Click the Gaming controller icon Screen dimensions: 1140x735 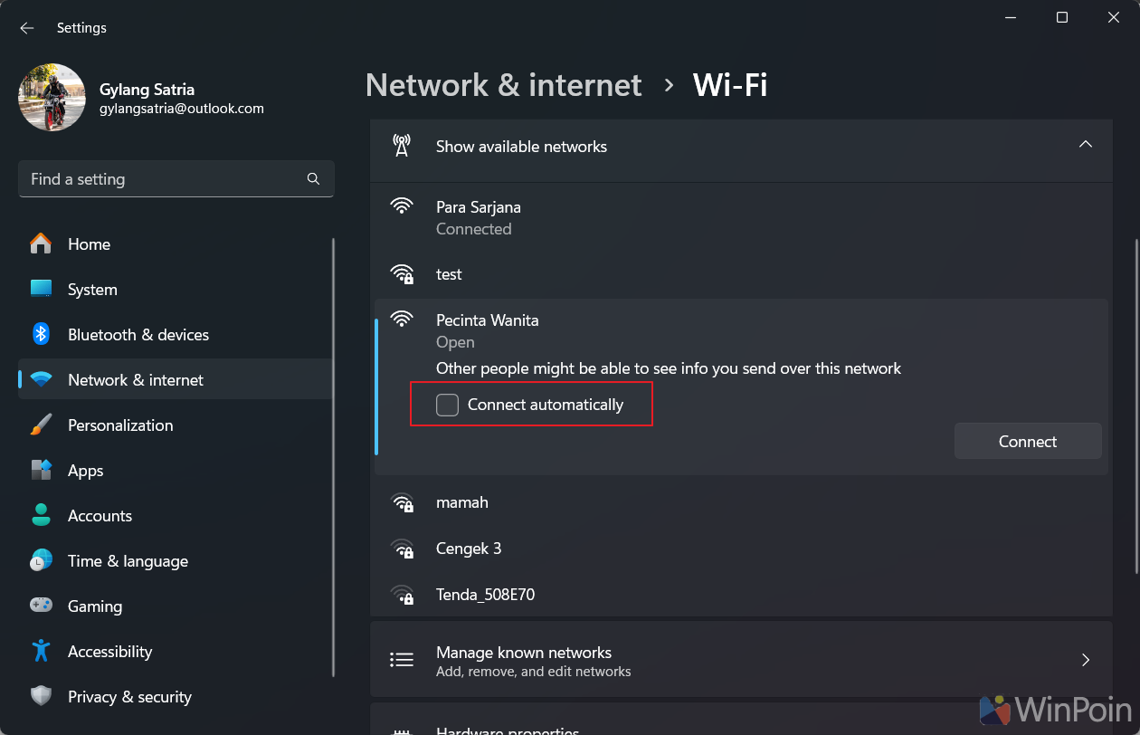point(41,606)
